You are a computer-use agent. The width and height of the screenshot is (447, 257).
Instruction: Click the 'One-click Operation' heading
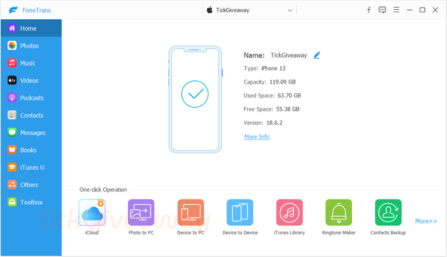103,190
